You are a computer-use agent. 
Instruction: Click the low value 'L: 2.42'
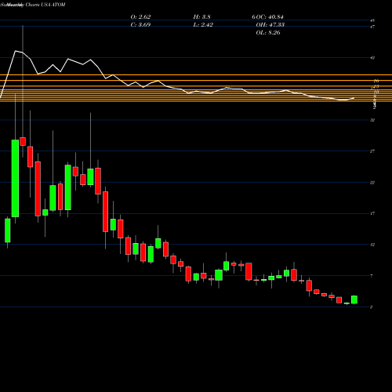pos(203,25)
